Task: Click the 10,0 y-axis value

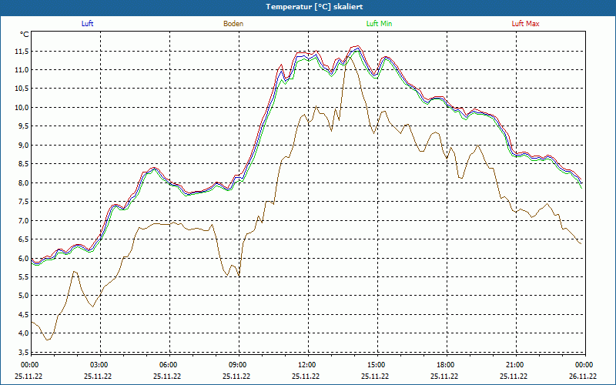Action: click(x=22, y=108)
